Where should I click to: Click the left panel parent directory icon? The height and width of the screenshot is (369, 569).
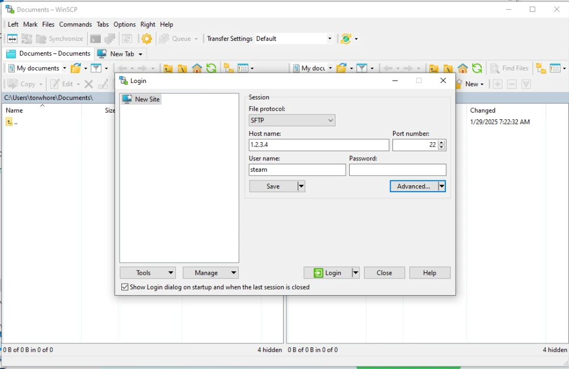(168, 68)
